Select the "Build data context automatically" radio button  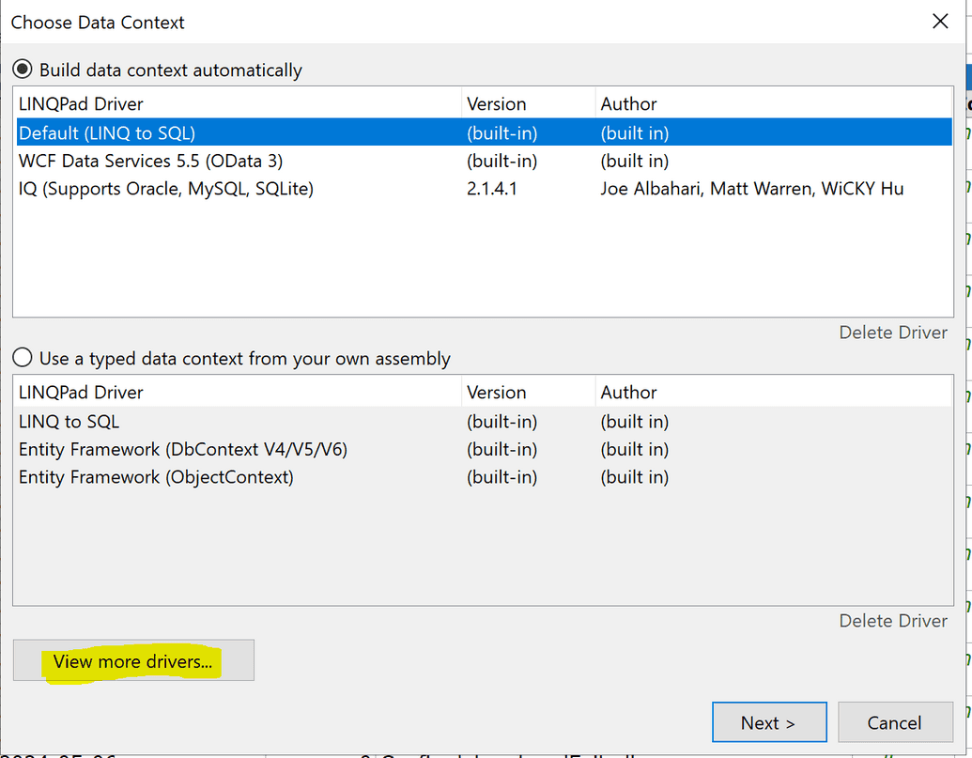point(23,70)
